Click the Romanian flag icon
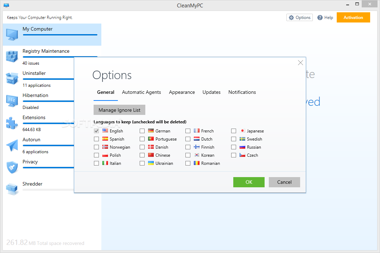 click(x=197, y=163)
